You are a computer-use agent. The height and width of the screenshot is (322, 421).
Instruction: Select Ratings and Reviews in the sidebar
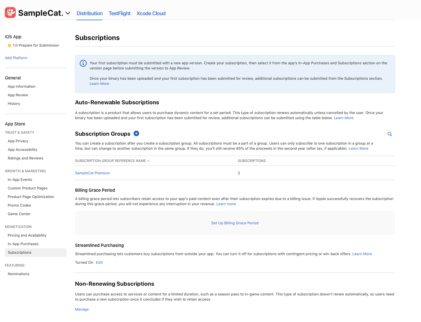[25, 158]
